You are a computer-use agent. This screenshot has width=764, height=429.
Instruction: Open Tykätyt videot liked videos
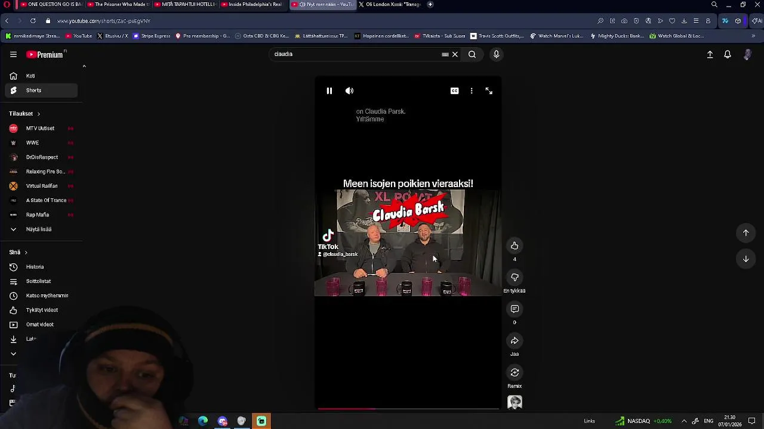[x=41, y=310]
